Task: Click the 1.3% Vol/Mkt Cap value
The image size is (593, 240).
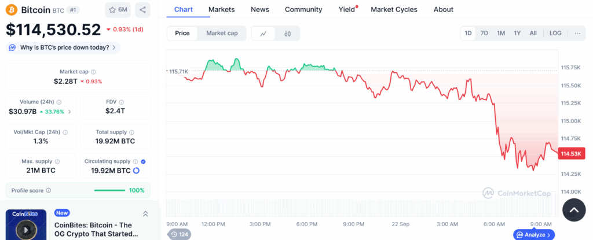Action: click(x=41, y=141)
